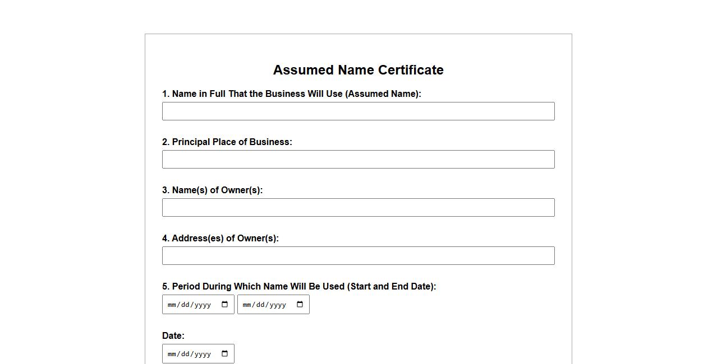Select year segment of the period start date
717x364 pixels.
(x=203, y=305)
